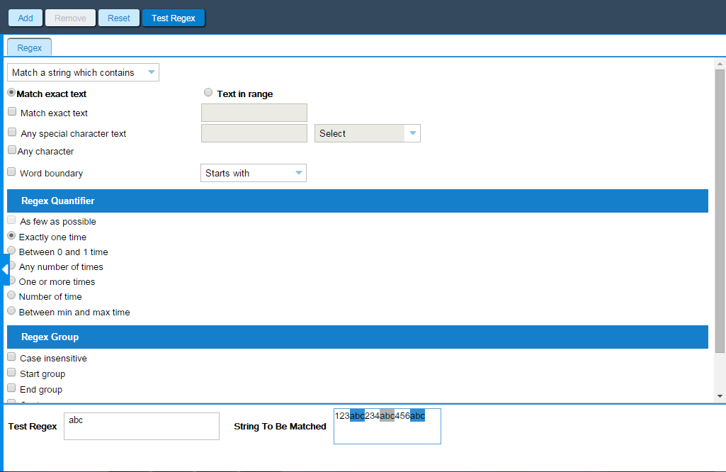This screenshot has width=726, height=472.
Task: Click the scrollbar down arrow
Action: coord(720,396)
